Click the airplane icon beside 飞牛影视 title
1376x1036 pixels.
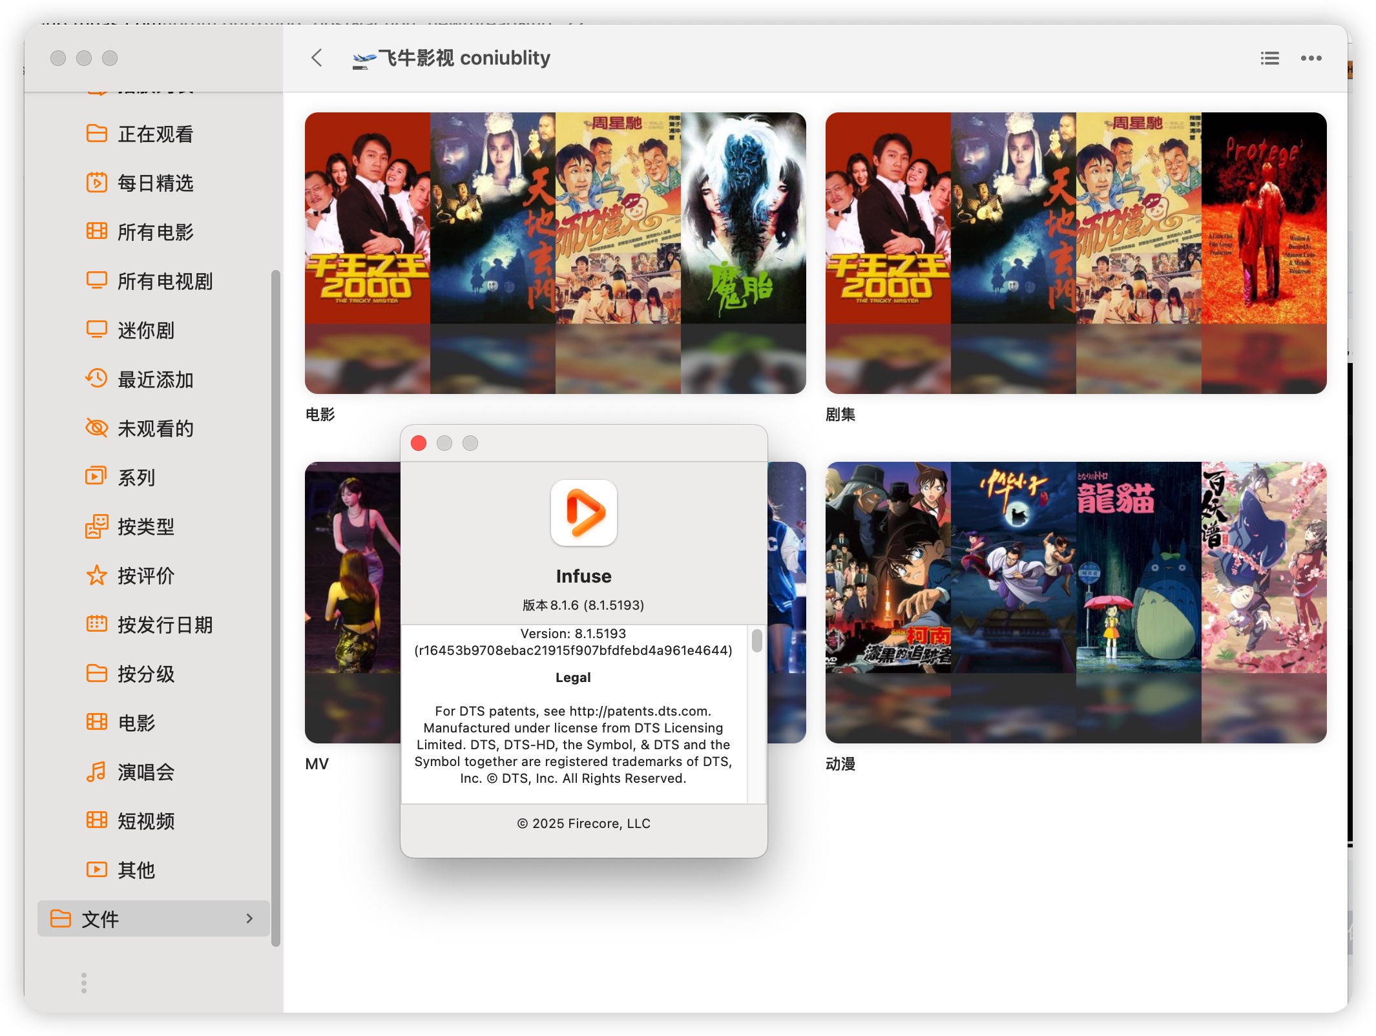(x=364, y=60)
